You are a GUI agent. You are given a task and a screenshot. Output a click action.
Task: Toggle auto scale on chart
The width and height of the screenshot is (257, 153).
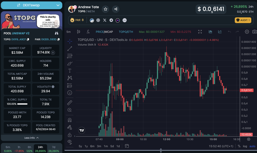pos(252,146)
